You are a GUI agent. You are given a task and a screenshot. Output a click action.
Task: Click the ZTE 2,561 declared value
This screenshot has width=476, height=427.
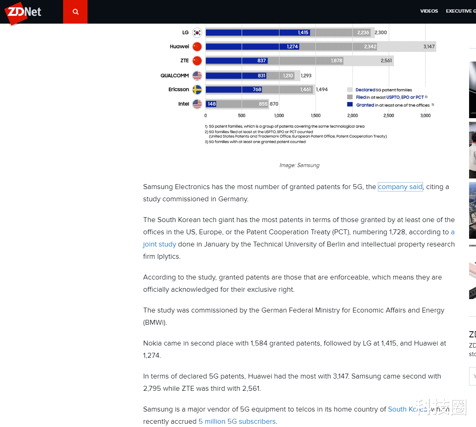coord(386,60)
